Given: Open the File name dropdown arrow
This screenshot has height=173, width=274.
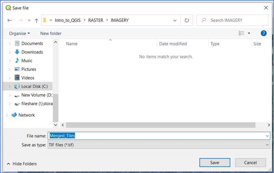Looking at the screenshot, I should tap(267, 136).
